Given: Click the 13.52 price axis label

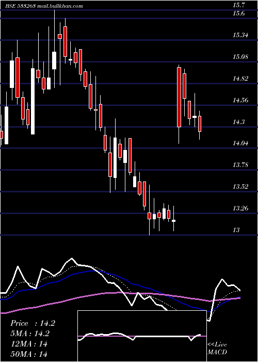Looking at the screenshot, I should (240, 187).
